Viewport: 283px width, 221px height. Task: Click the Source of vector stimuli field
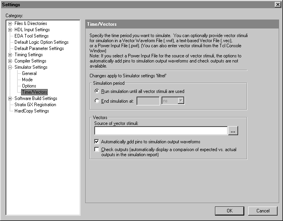[161, 131]
